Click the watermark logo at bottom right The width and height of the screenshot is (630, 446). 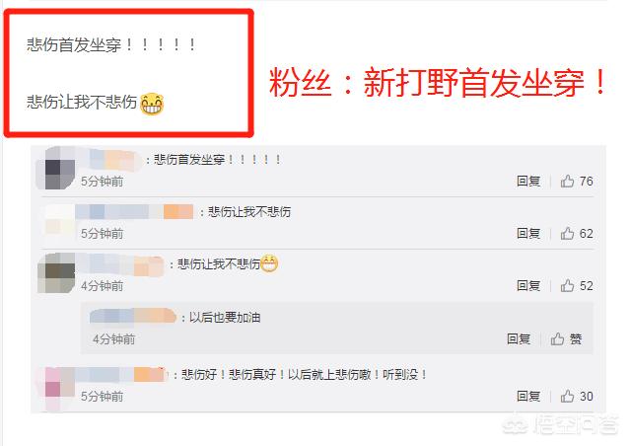pyautogui.click(x=561, y=426)
